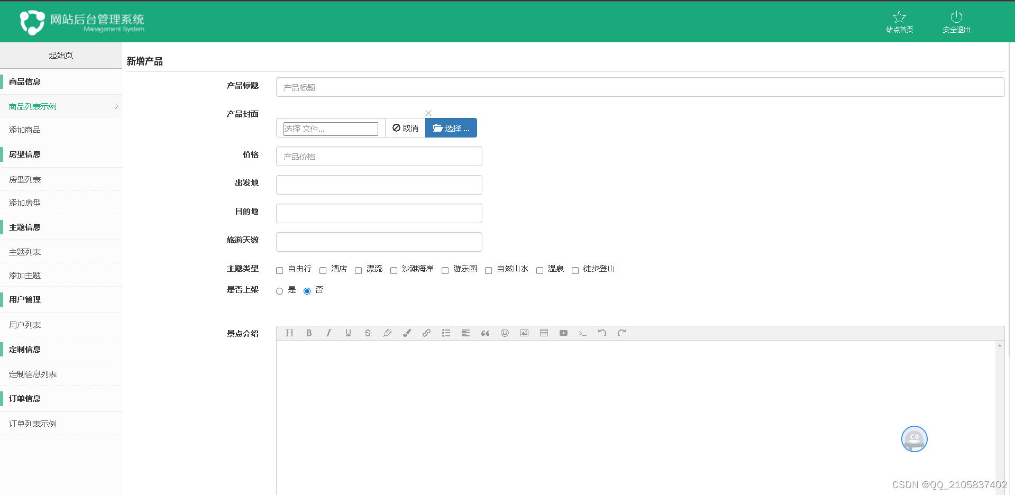Apply strikethrough formatting in editor
1015x495 pixels.
(368, 333)
